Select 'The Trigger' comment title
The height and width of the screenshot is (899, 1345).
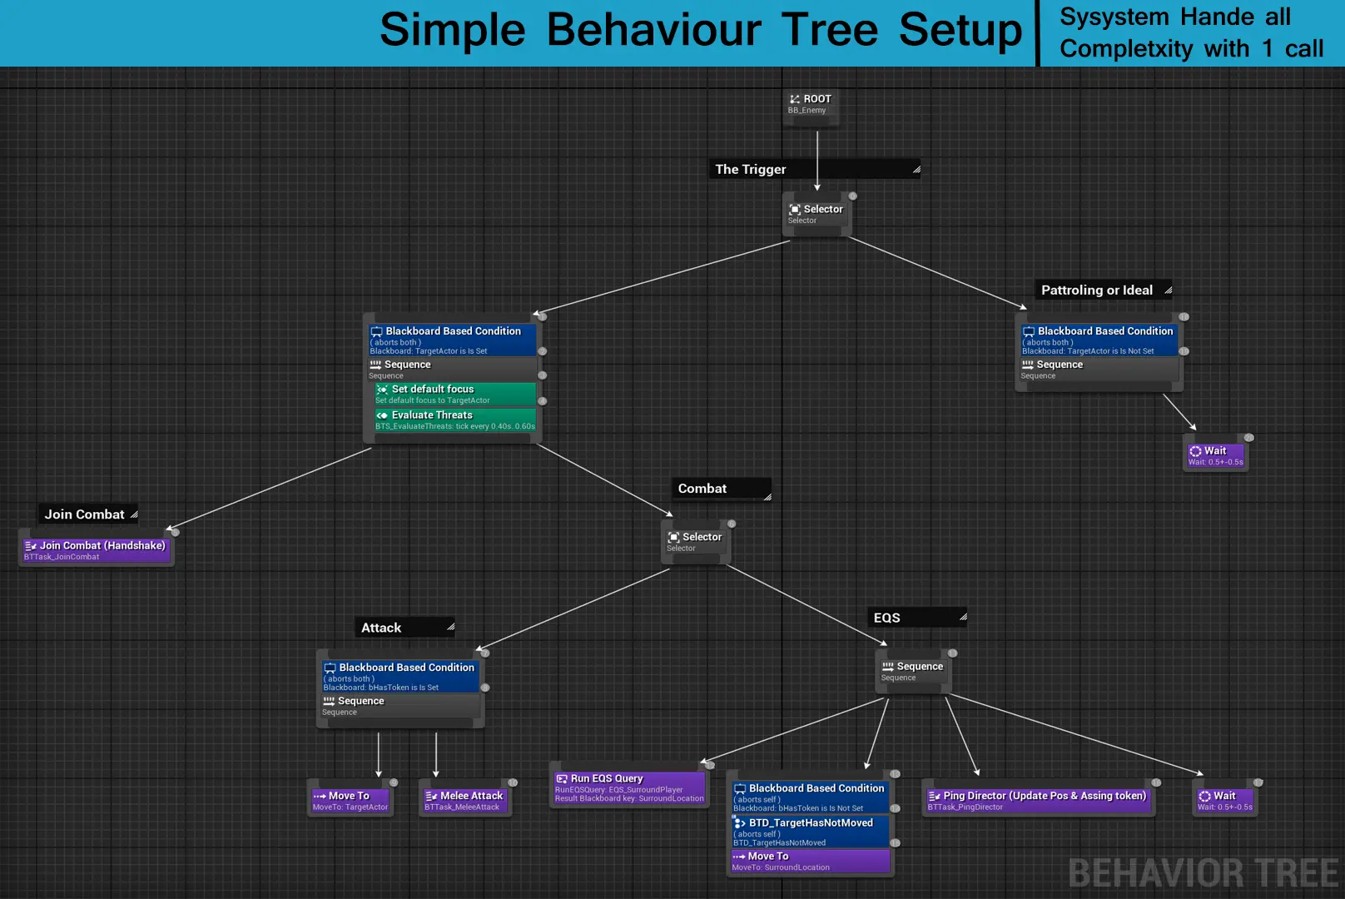point(751,170)
